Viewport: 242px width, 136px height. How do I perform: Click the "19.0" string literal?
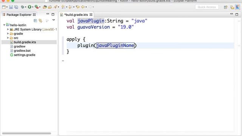coord(126,27)
